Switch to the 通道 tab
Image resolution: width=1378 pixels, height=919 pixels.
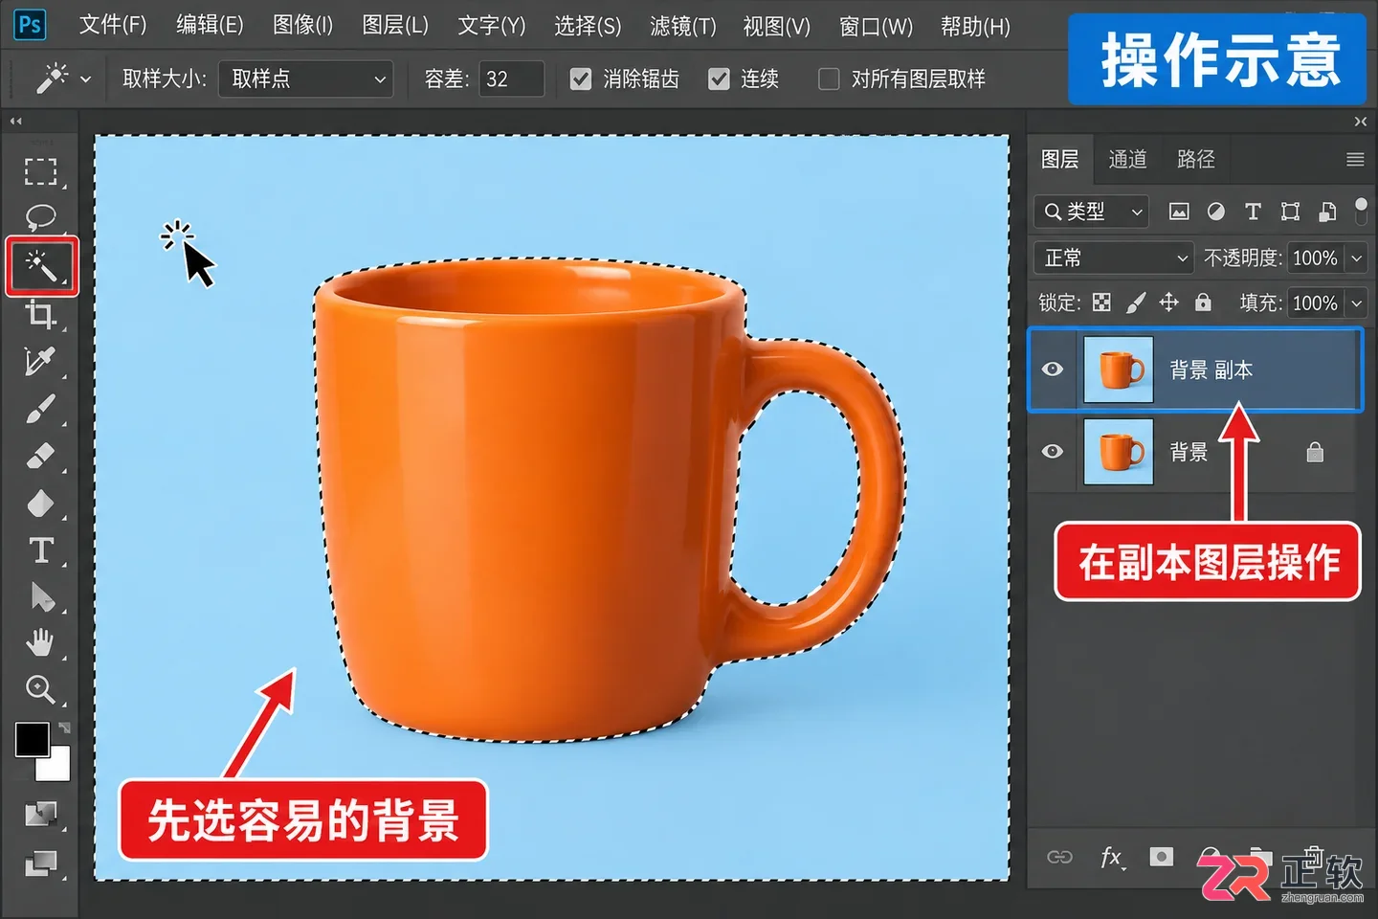(x=1127, y=159)
